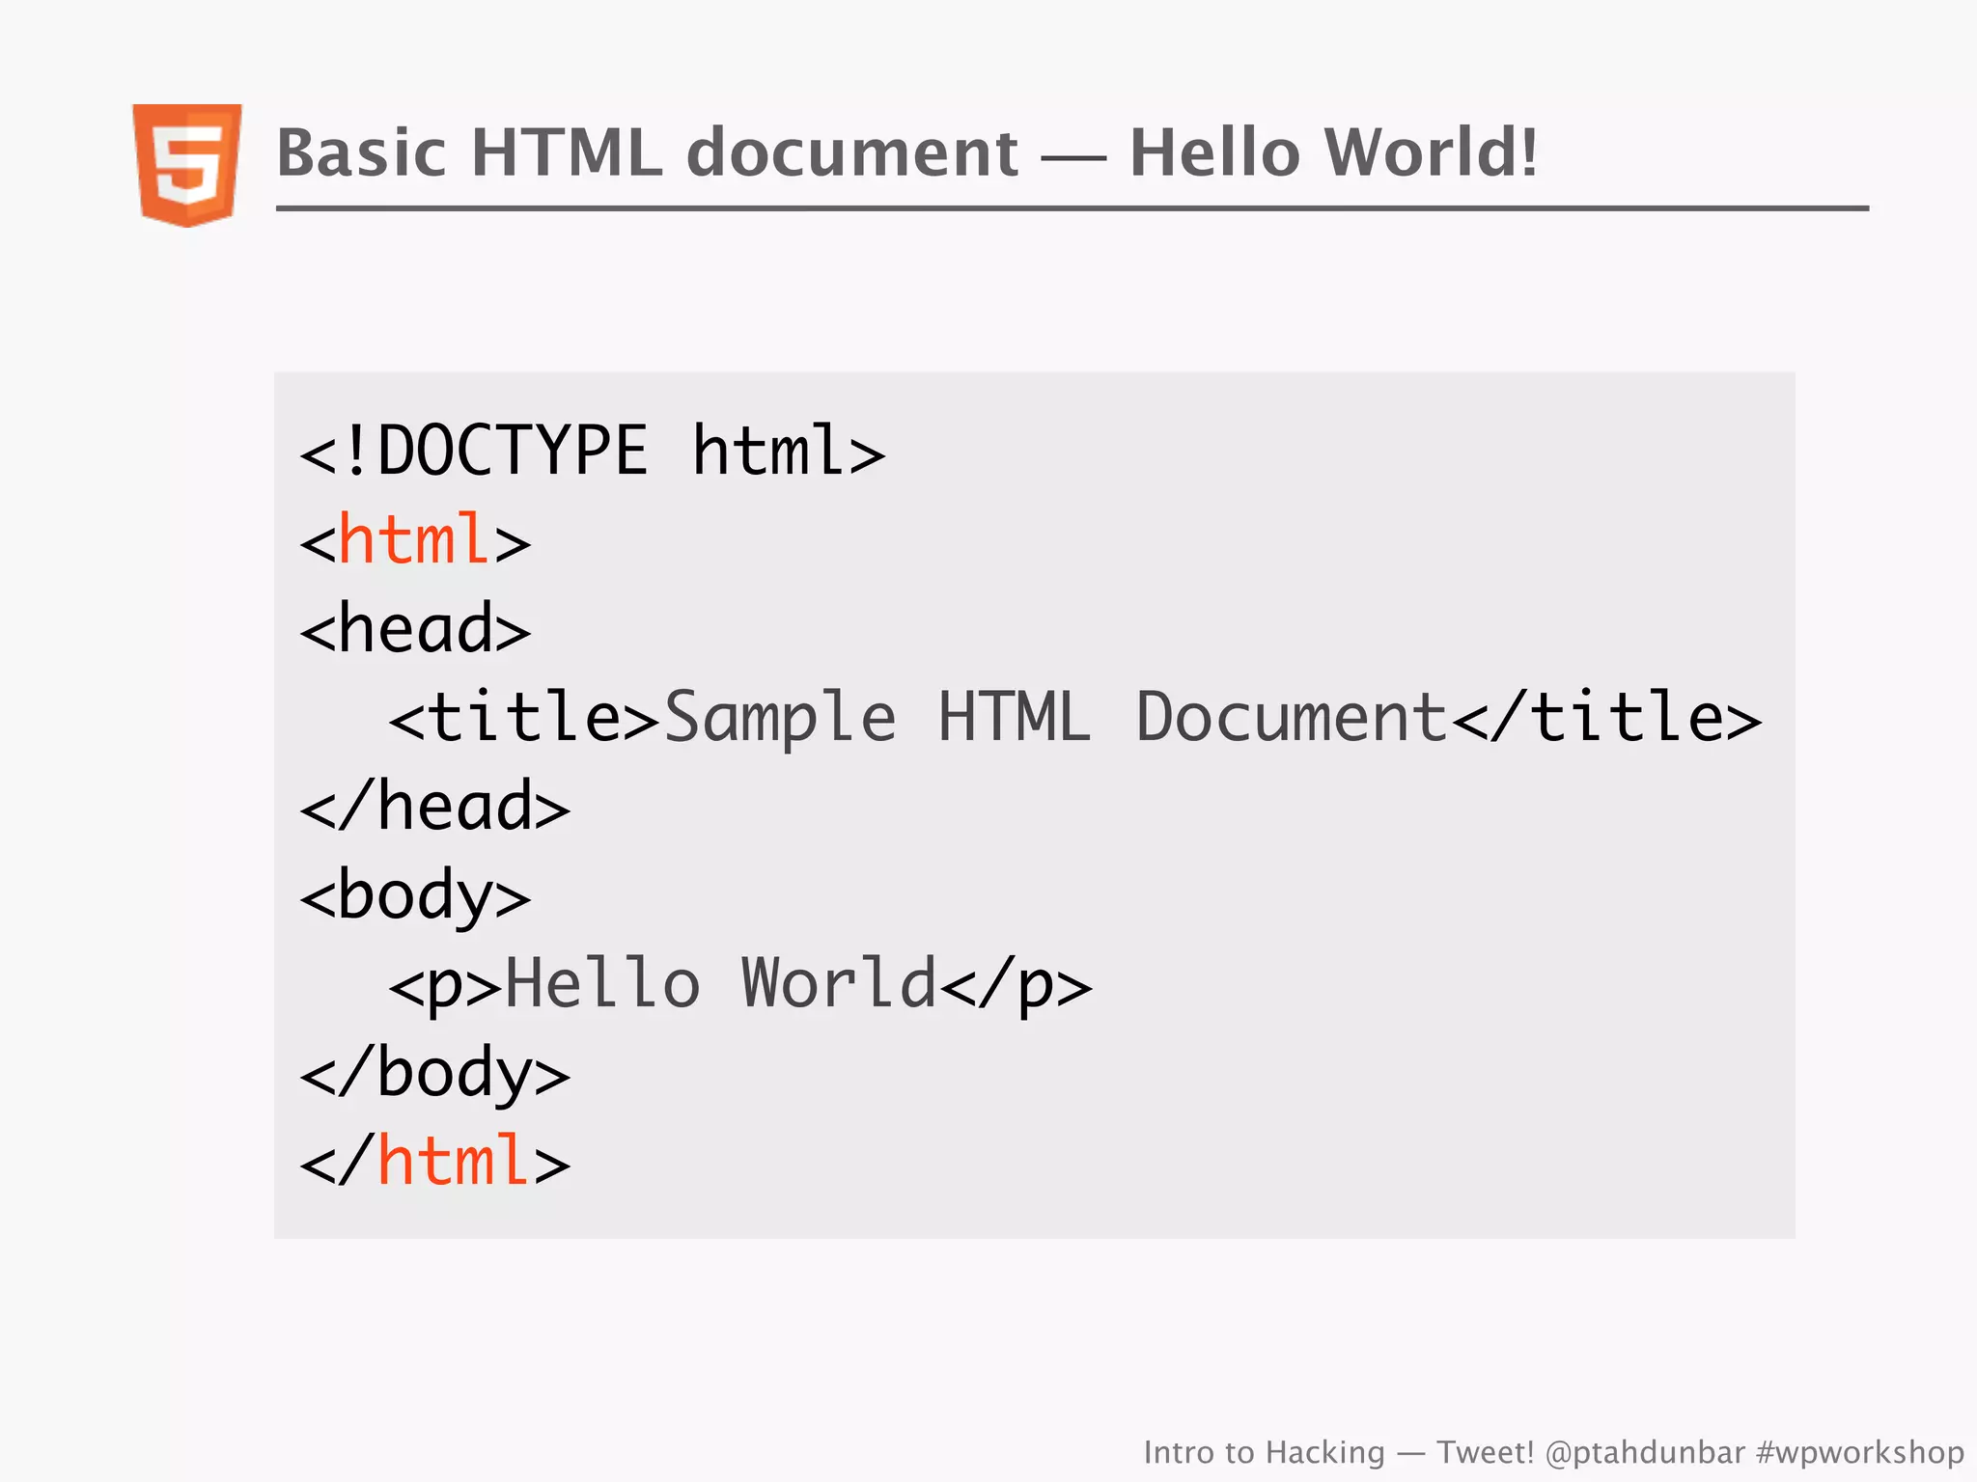
Task: Click the closing '</head>' tag line
Action: [x=434, y=806]
